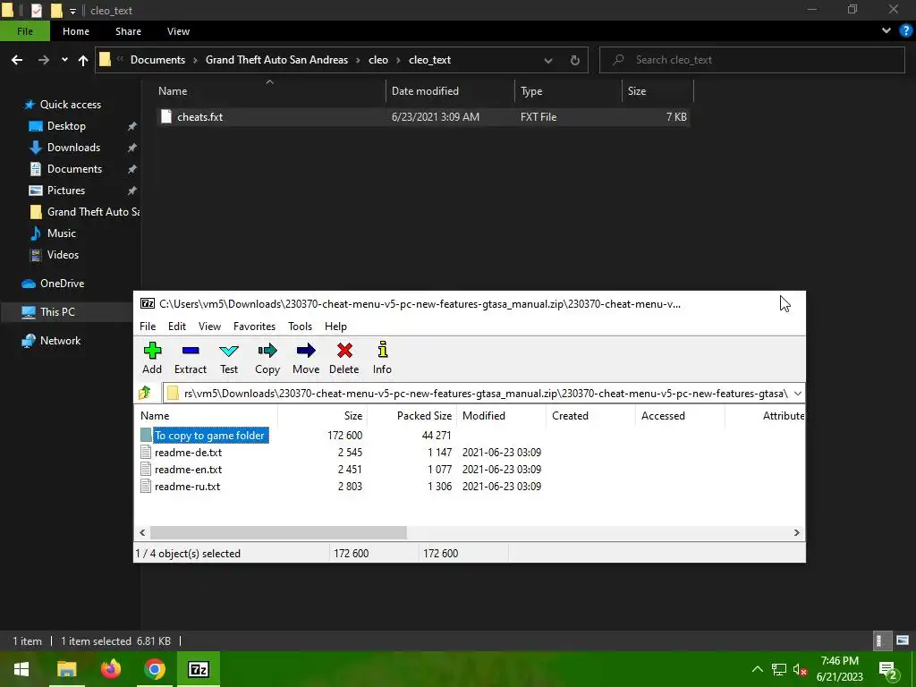916x687 pixels.
Task: Expand Explorer address bar history dropdown
Action: [548, 60]
